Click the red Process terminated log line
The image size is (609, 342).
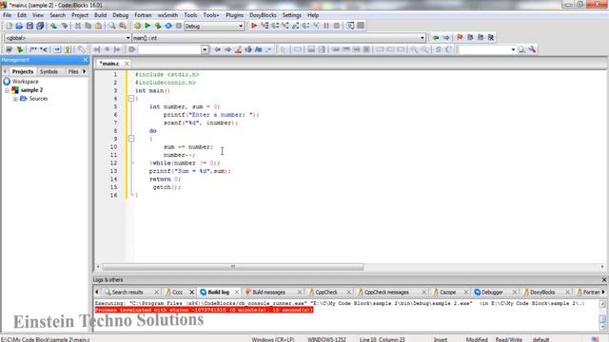point(204,310)
